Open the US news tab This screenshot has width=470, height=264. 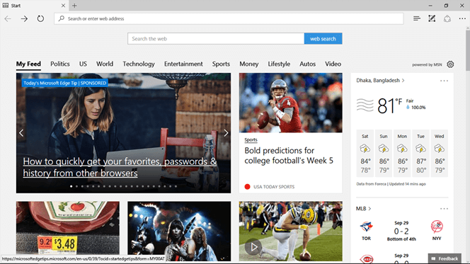[83, 64]
